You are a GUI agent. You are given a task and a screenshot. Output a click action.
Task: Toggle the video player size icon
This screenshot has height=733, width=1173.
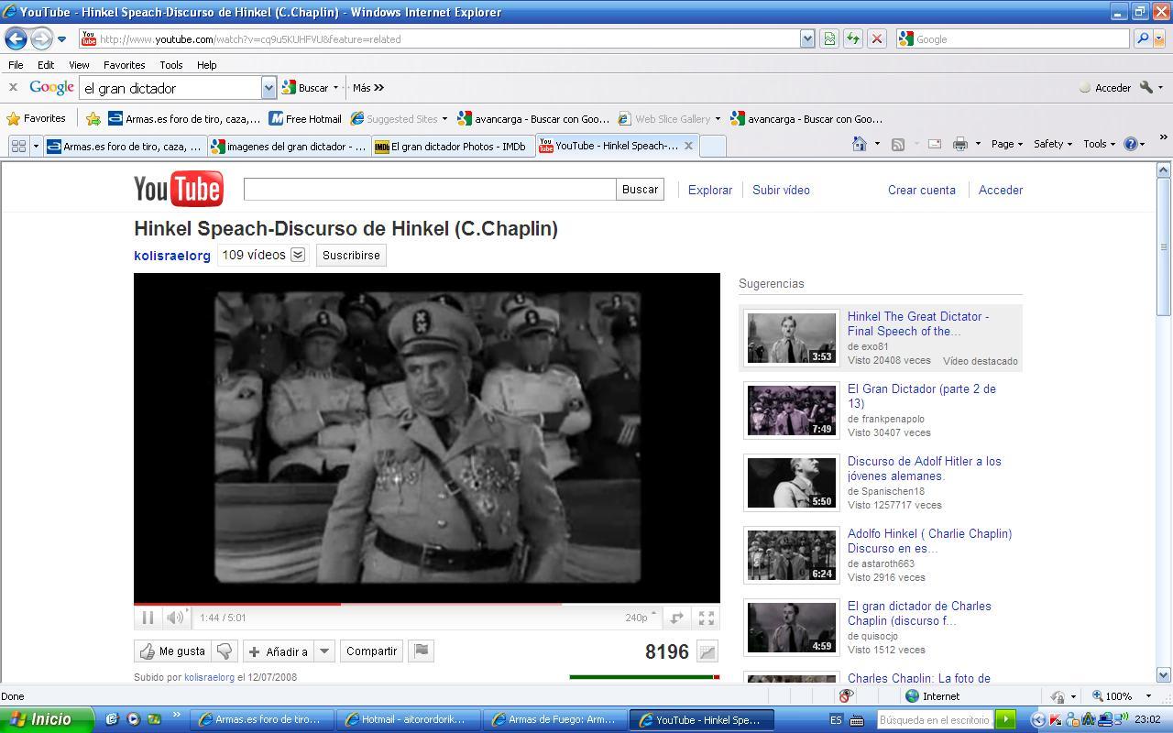676,618
